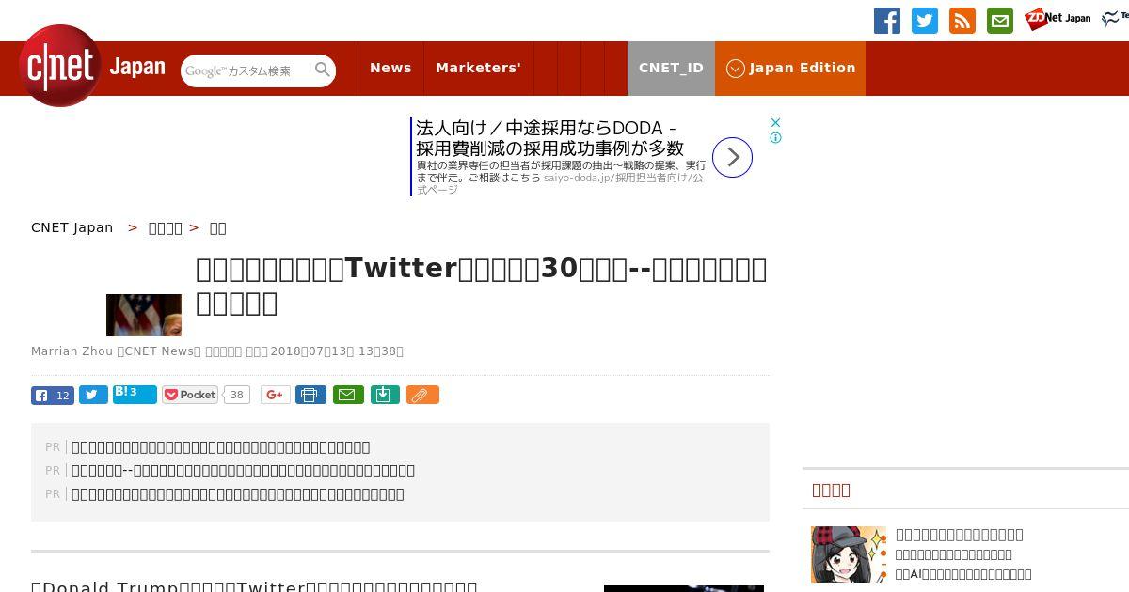This screenshot has height=592, width=1129.
Task: Open the sidebar article headline next to the anime thumbnail
Action: (x=960, y=535)
